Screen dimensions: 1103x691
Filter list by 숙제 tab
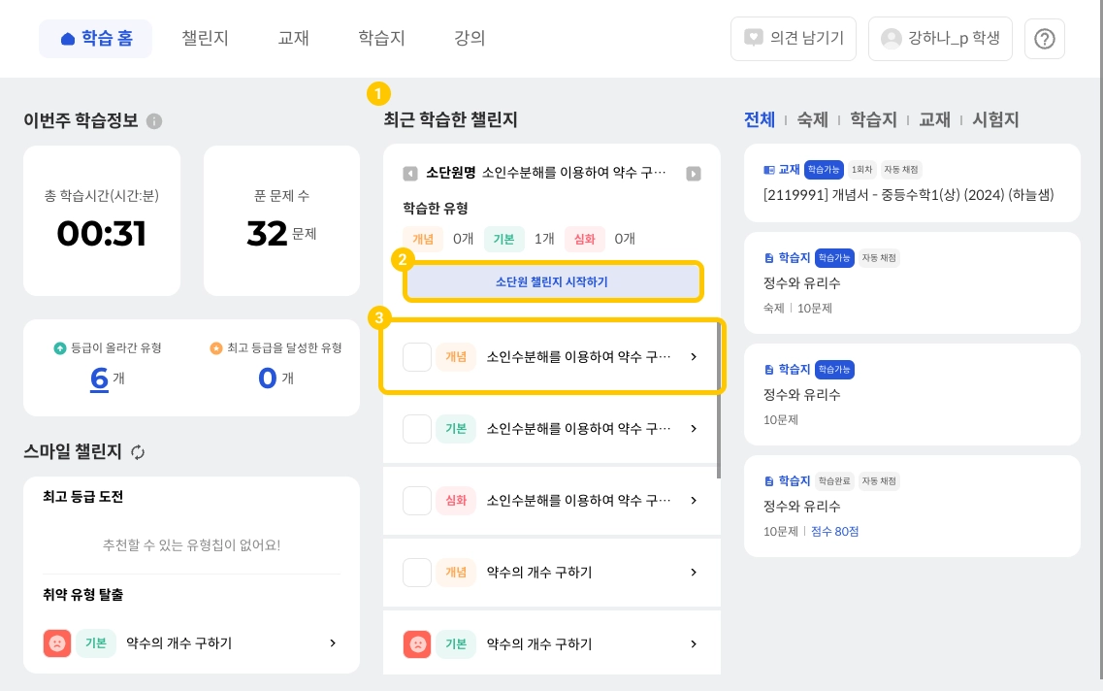point(812,120)
